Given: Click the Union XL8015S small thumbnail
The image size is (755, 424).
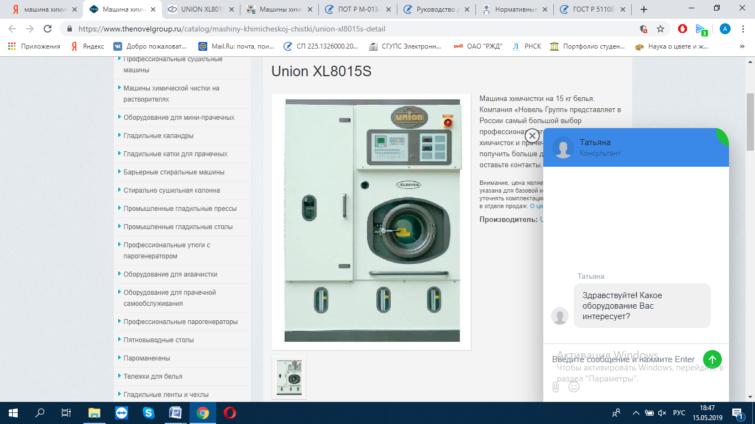Looking at the screenshot, I should click(x=289, y=378).
